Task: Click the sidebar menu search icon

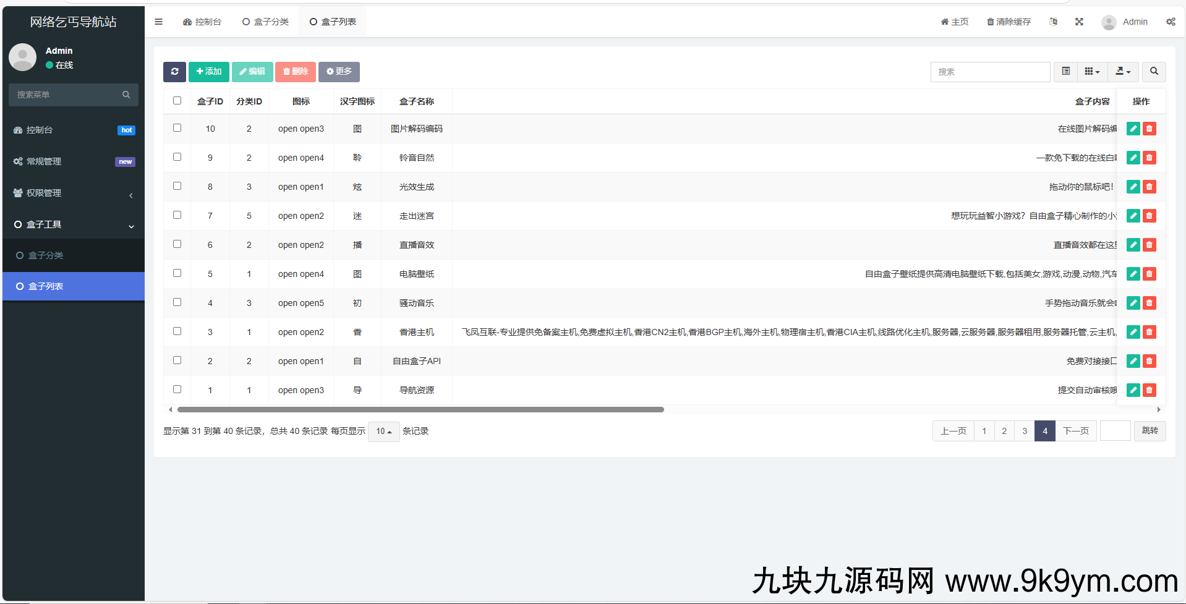Action: pyautogui.click(x=126, y=95)
